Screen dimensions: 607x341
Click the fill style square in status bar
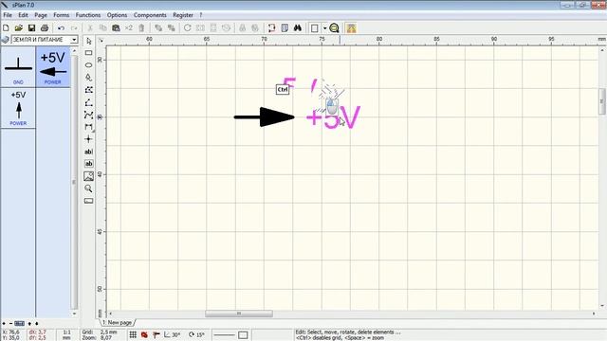[x=243, y=334]
